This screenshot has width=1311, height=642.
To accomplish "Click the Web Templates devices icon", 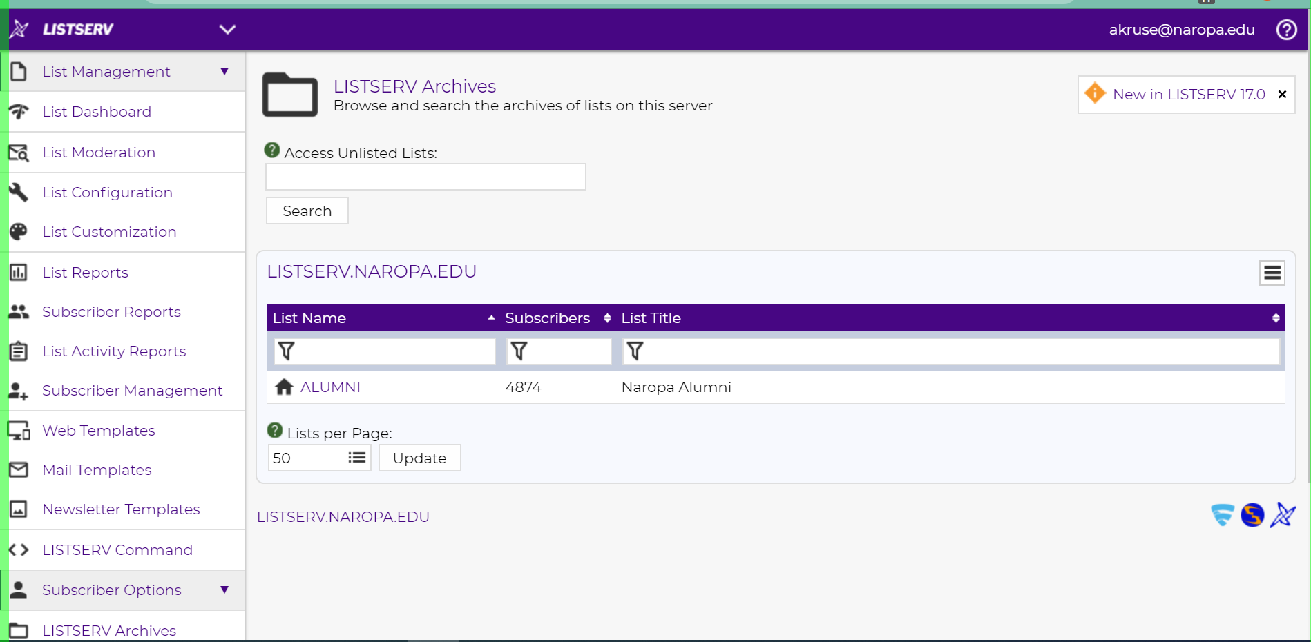I will click(19, 430).
